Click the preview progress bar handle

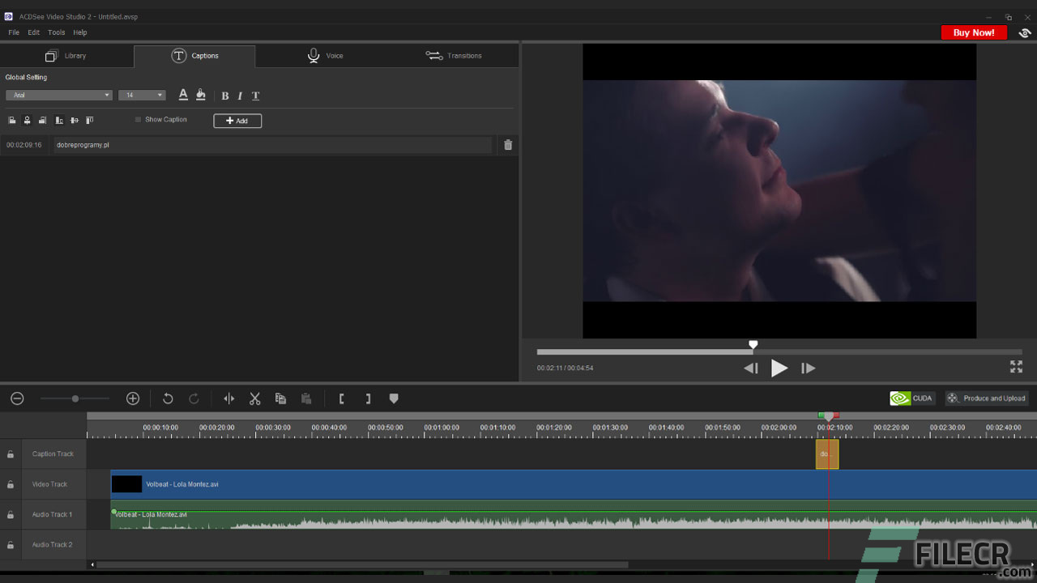(753, 345)
